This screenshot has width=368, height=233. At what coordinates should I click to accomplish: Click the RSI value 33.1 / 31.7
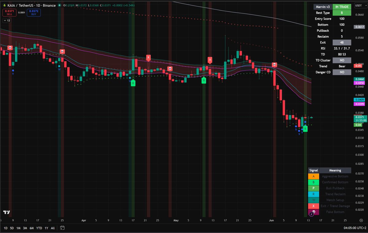pyautogui.click(x=342, y=48)
